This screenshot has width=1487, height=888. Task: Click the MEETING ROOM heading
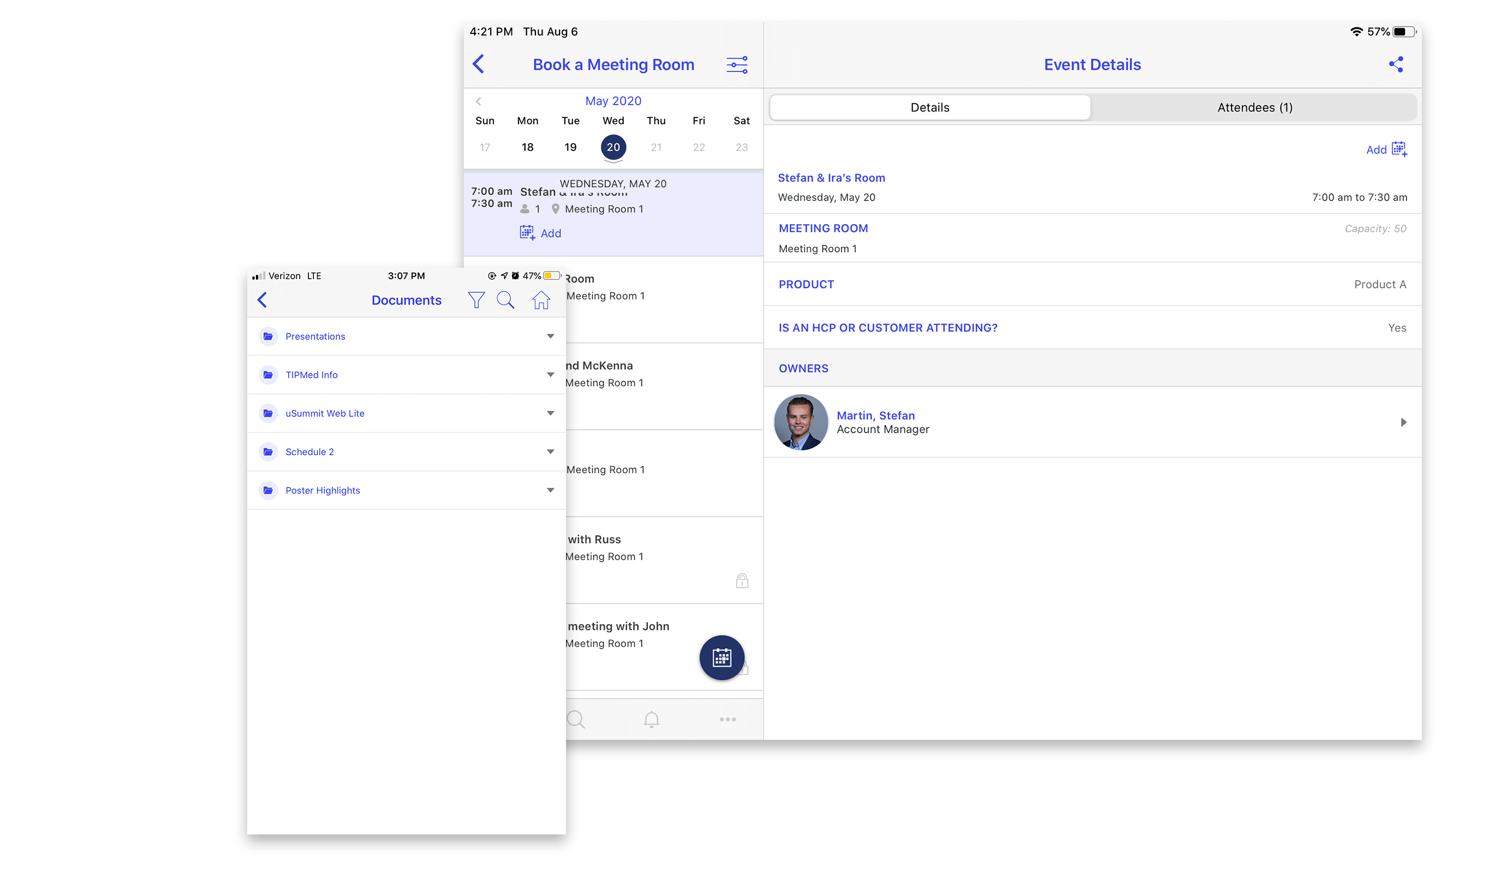coord(823,228)
